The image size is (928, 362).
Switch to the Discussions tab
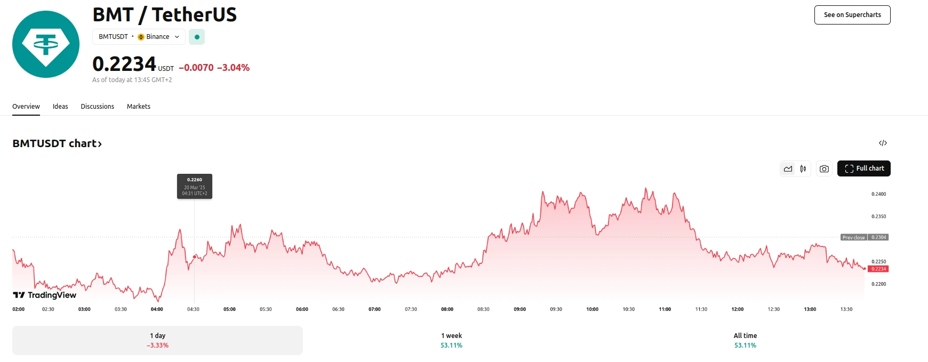pyautogui.click(x=97, y=107)
